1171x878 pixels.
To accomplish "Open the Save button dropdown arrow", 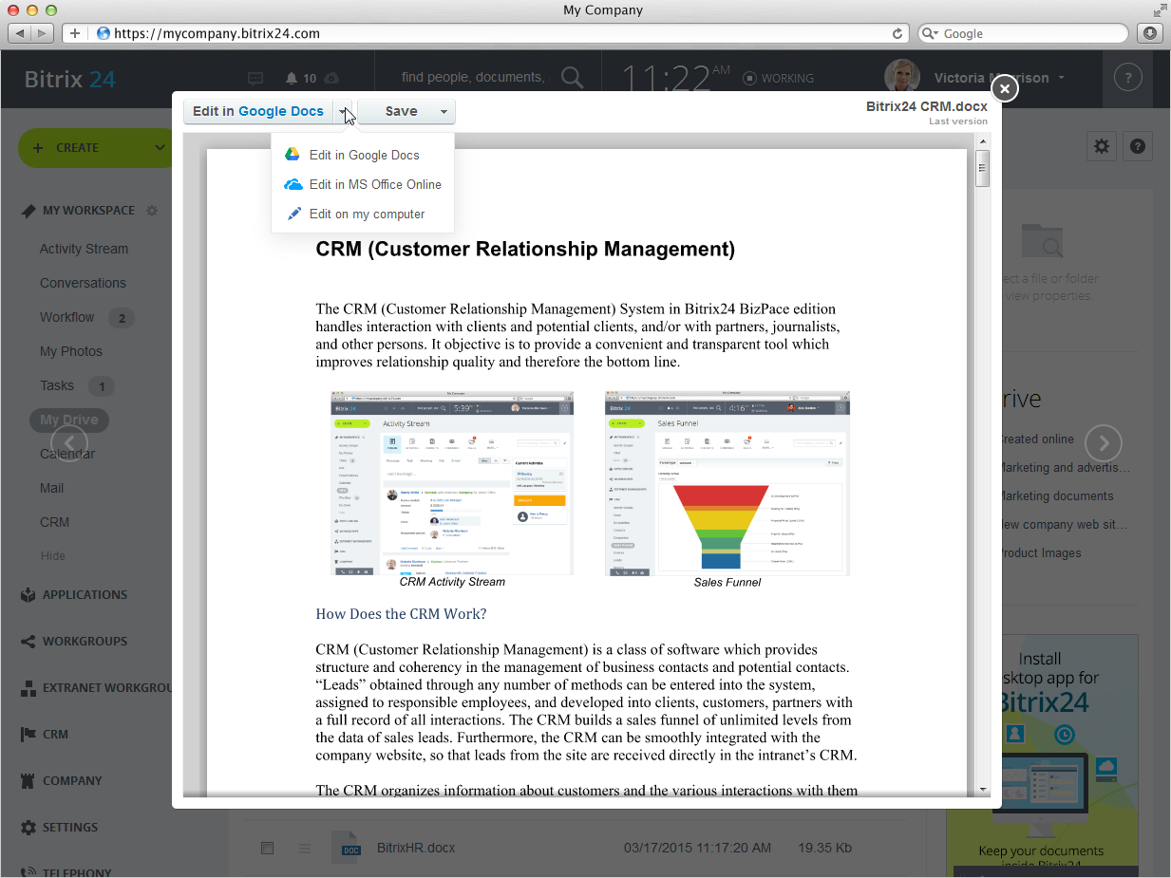I will pos(444,112).
